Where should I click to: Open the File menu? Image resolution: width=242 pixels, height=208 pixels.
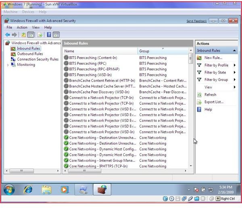(9, 28)
